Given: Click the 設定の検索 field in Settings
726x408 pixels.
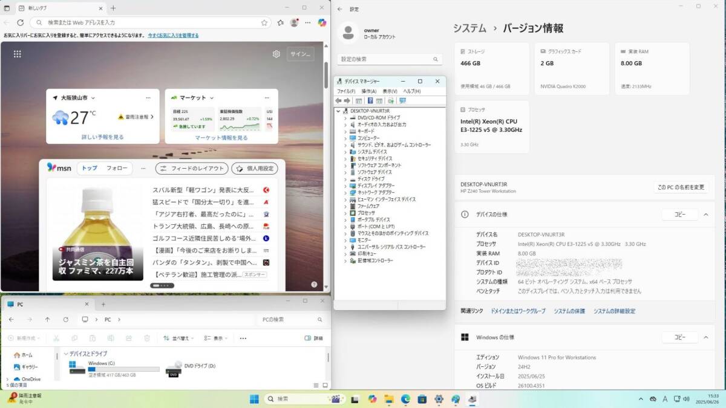Looking at the screenshot, I should 390,59.
